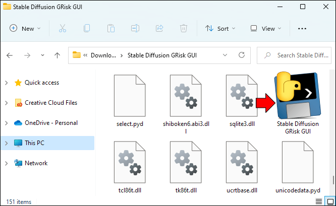
Task: Click the Search Stable Diffusion search box
Action: (294, 55)
